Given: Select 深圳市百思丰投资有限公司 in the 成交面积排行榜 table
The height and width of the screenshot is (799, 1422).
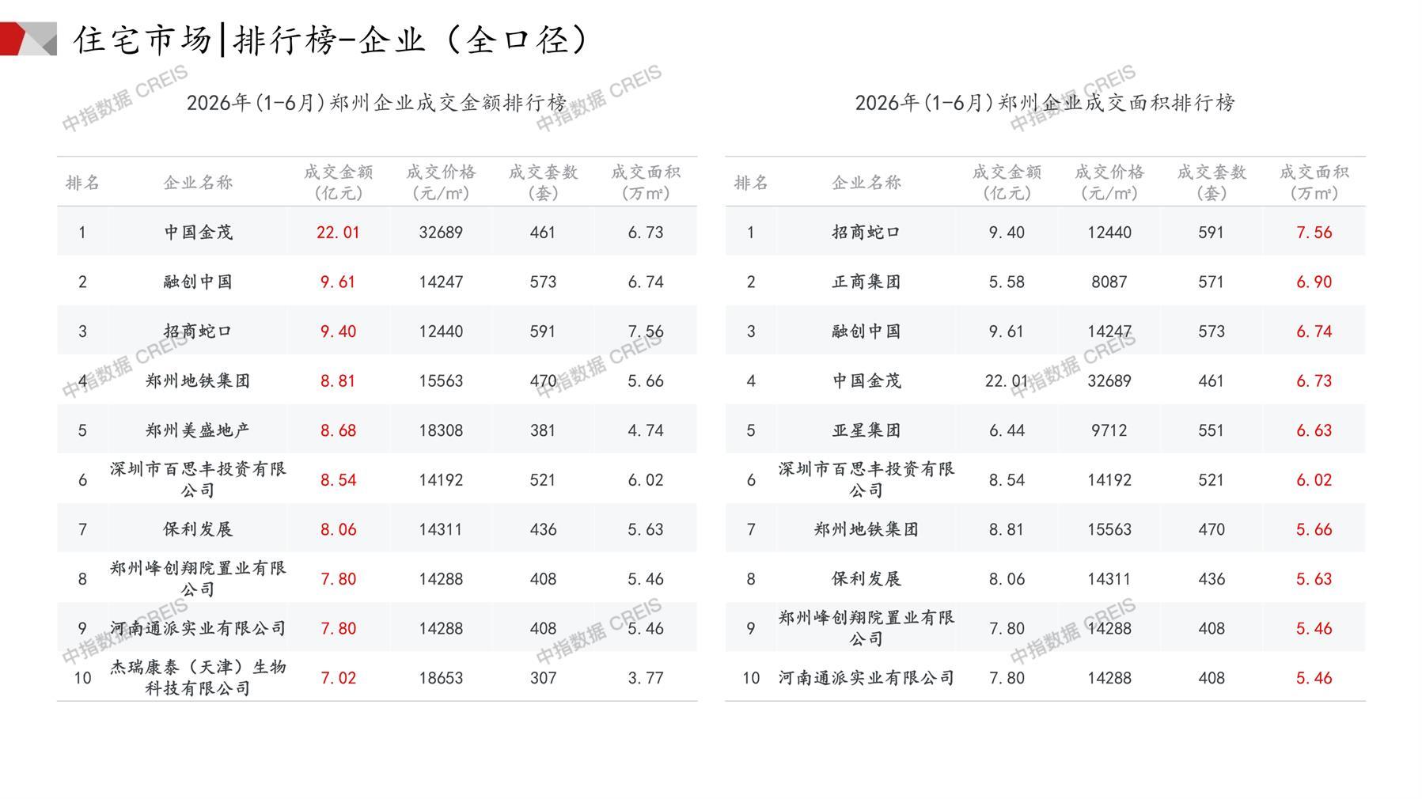Looking at the screenshot, I should pyautogui.click(x=866, y=480).
